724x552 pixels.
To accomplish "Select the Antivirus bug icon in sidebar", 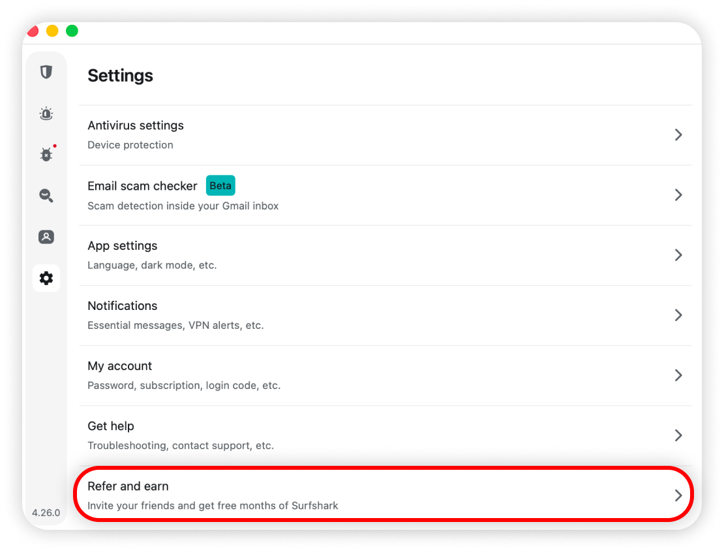I will click(x=46, y=155).
